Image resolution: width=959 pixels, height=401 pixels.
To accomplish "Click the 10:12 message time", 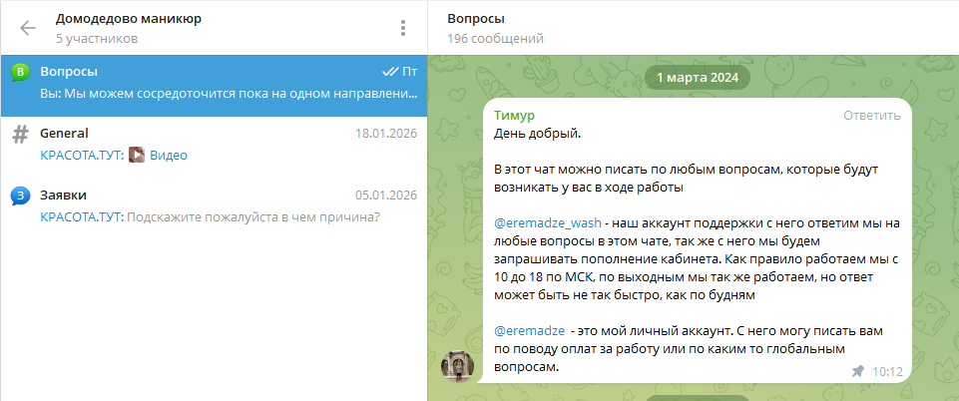I will coord(887,371).
